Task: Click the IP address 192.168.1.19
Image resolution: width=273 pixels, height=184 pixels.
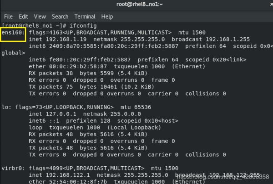Action: tap(66, 40)
